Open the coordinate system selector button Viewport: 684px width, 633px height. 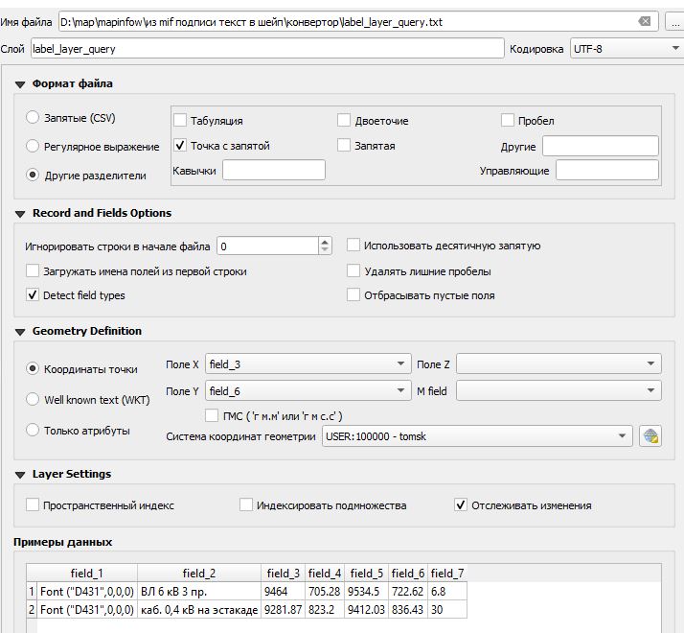650,436
